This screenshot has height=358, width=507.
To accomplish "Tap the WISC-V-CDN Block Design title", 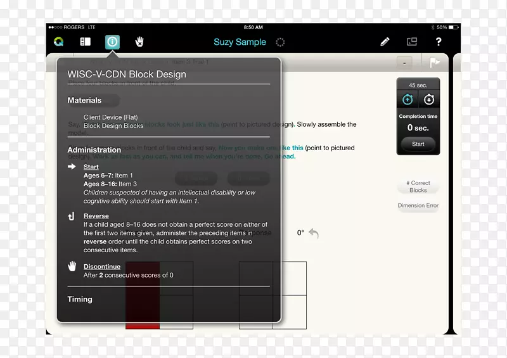I will tap(127, 74).
